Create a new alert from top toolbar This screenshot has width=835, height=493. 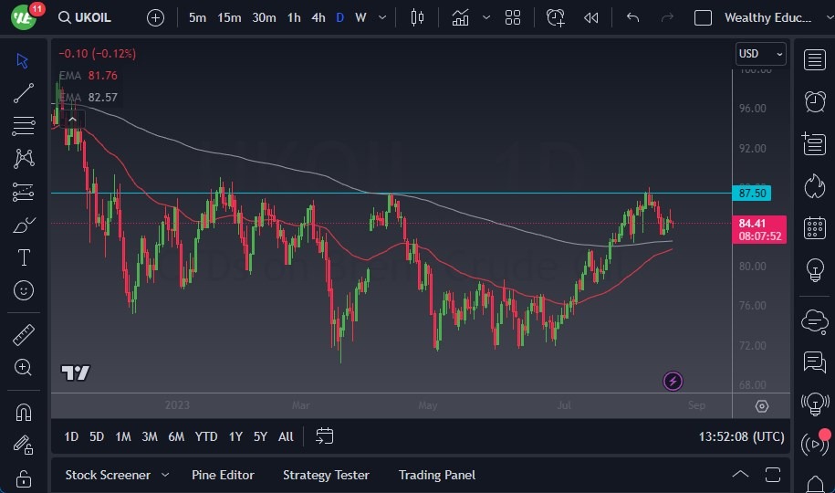[555, 17]
